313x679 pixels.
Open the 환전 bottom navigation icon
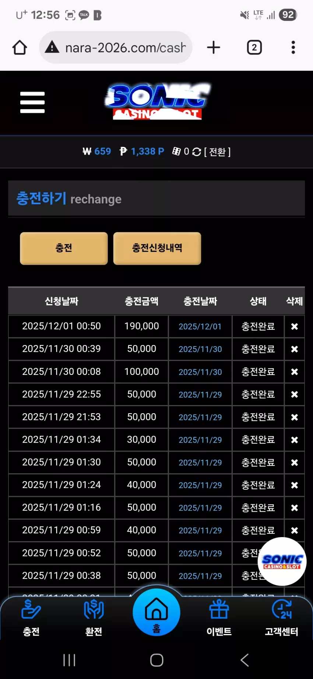94,618
